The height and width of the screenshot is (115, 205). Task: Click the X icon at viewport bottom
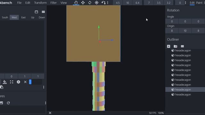pos(50,113)
